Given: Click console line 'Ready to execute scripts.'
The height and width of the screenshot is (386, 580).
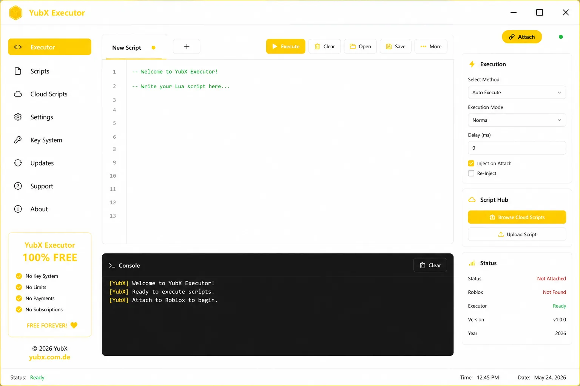Looking at the screenshot, I should click(162, 292).
